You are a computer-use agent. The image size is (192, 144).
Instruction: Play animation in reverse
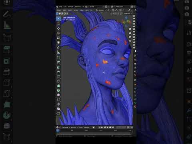coord(105,127)
